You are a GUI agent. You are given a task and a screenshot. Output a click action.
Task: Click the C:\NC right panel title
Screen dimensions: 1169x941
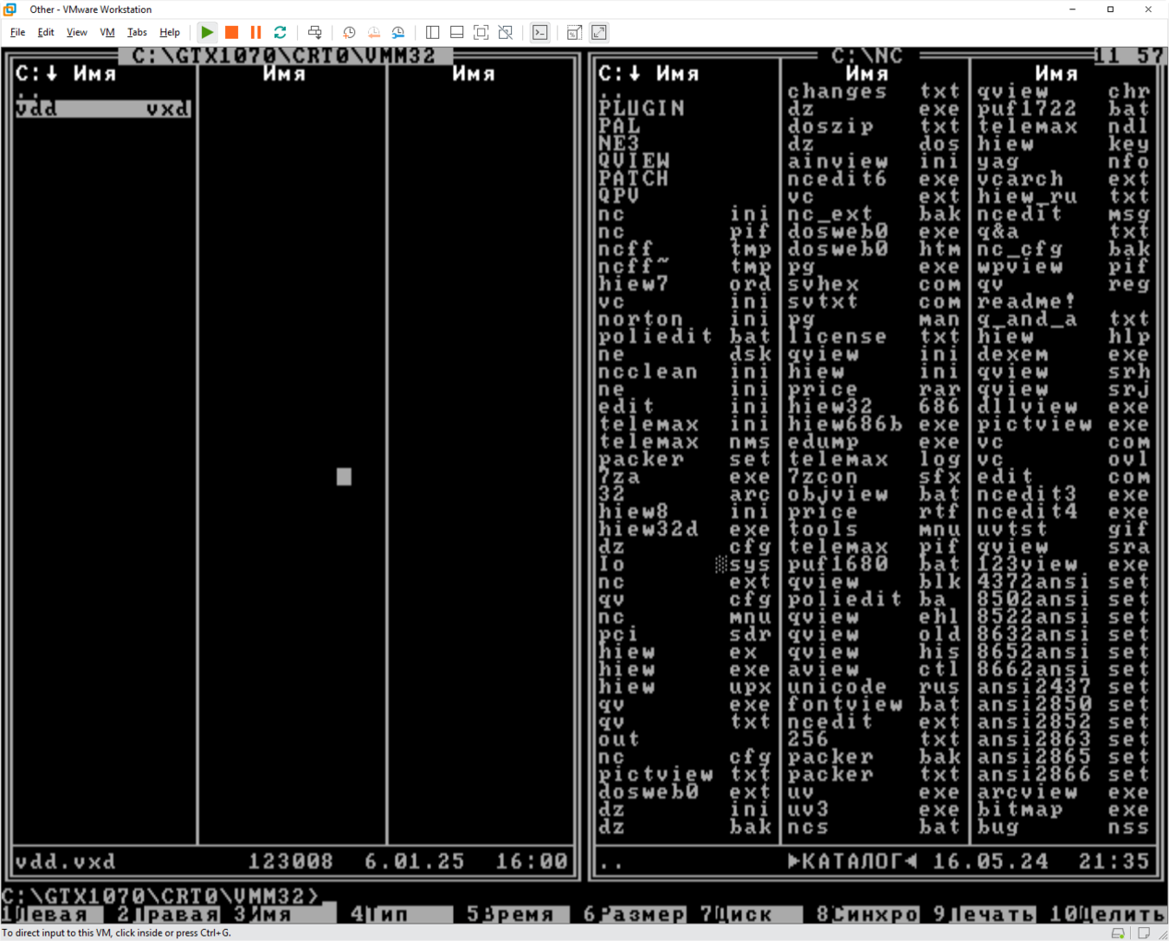(867, 56)
